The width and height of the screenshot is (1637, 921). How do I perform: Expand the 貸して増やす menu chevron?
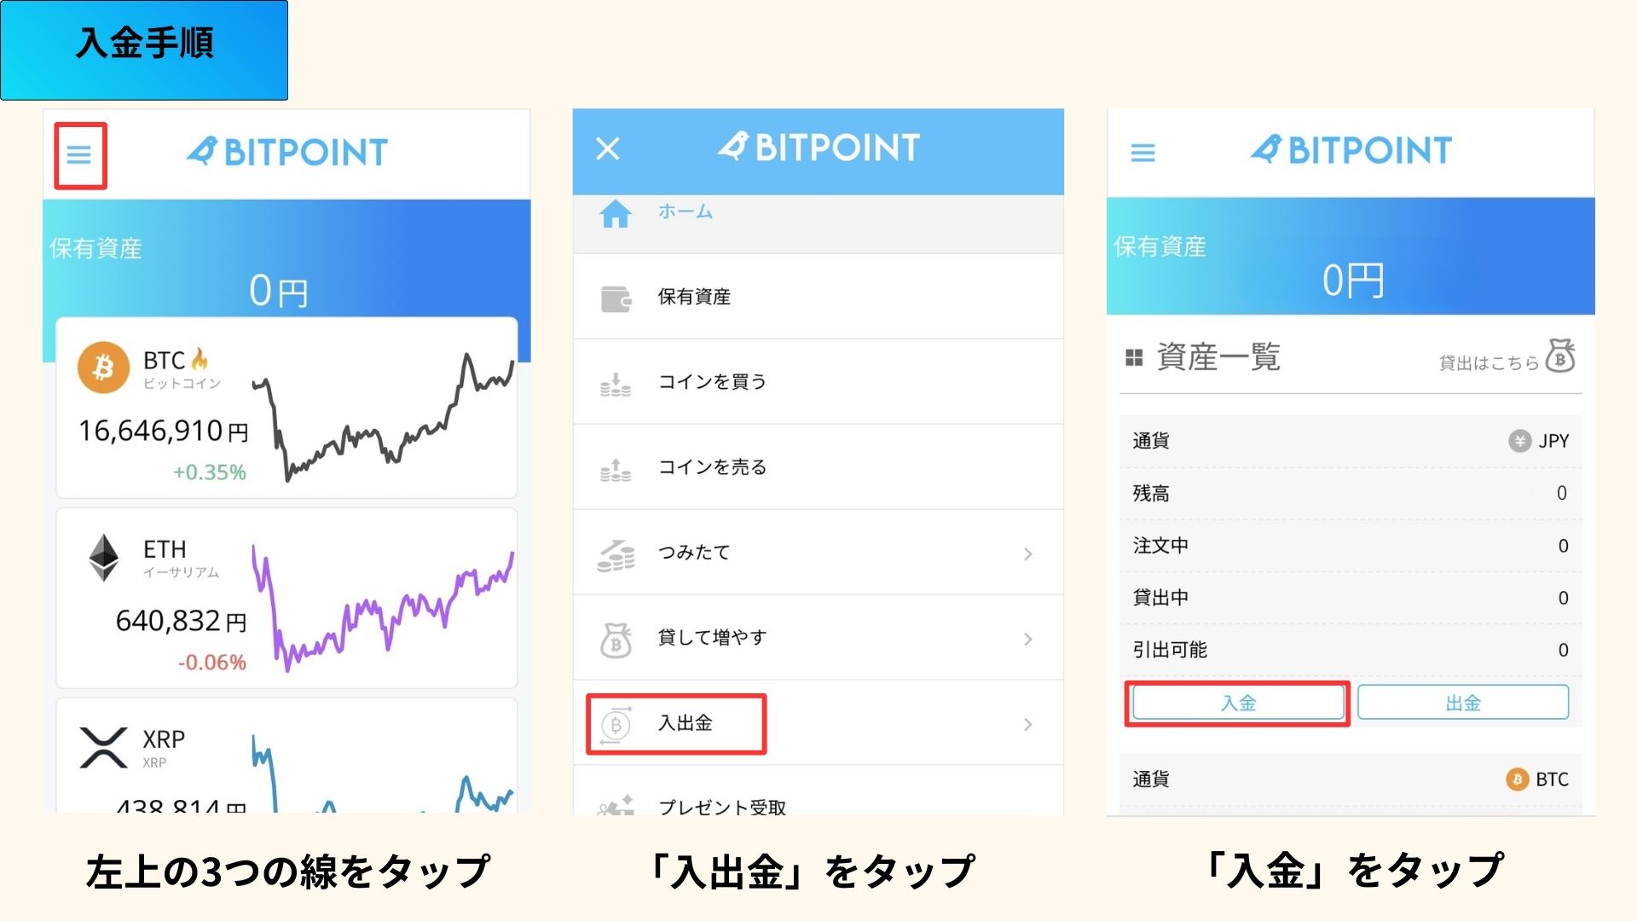point(1029,638)
